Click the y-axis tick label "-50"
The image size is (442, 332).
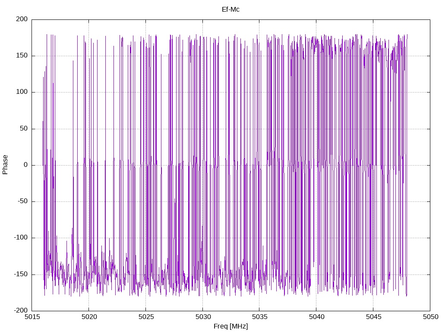pos(22,201)
